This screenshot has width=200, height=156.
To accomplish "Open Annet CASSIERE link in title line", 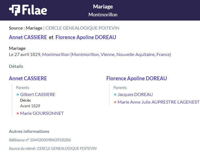I will 28,37.
